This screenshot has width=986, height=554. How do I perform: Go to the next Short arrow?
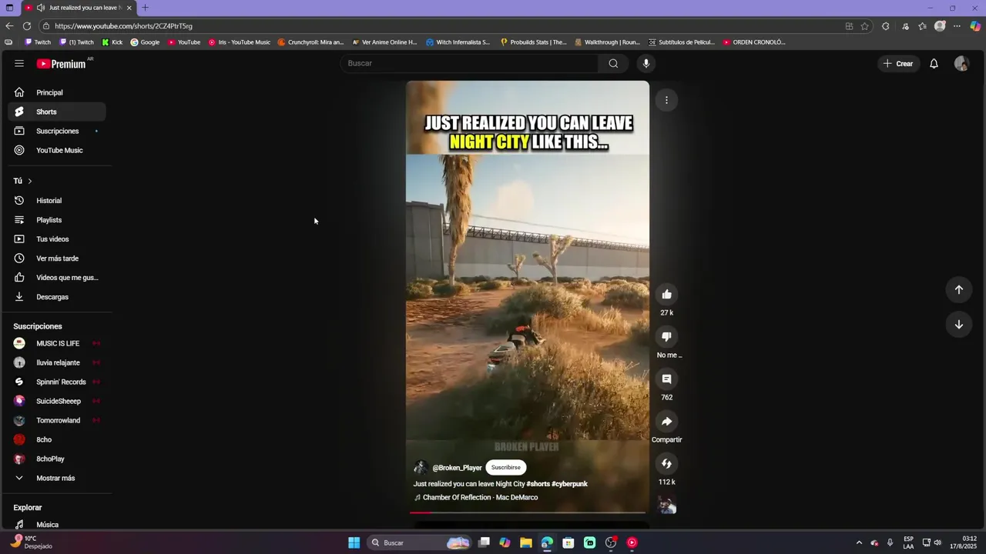pos(959,325)
